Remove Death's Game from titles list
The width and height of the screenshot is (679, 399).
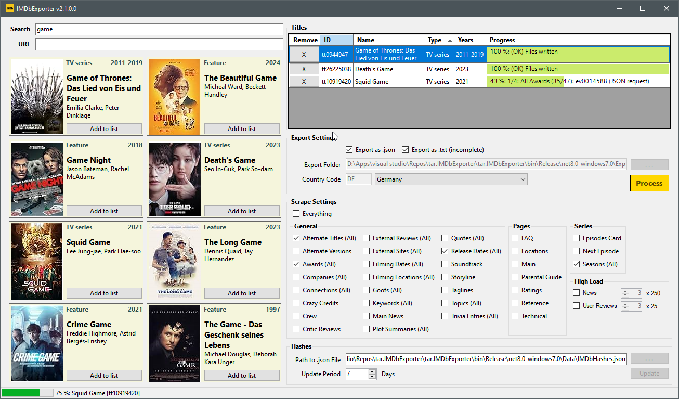pos(304,69)
